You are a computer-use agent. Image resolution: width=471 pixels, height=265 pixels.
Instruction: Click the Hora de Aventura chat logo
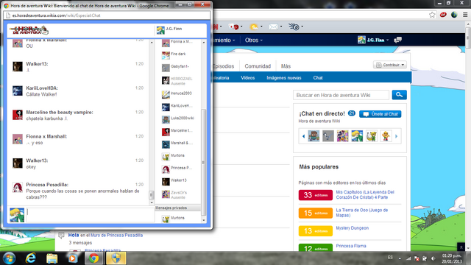pos(29,30)
